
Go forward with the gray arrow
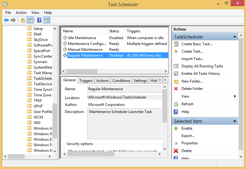(13, 20)
